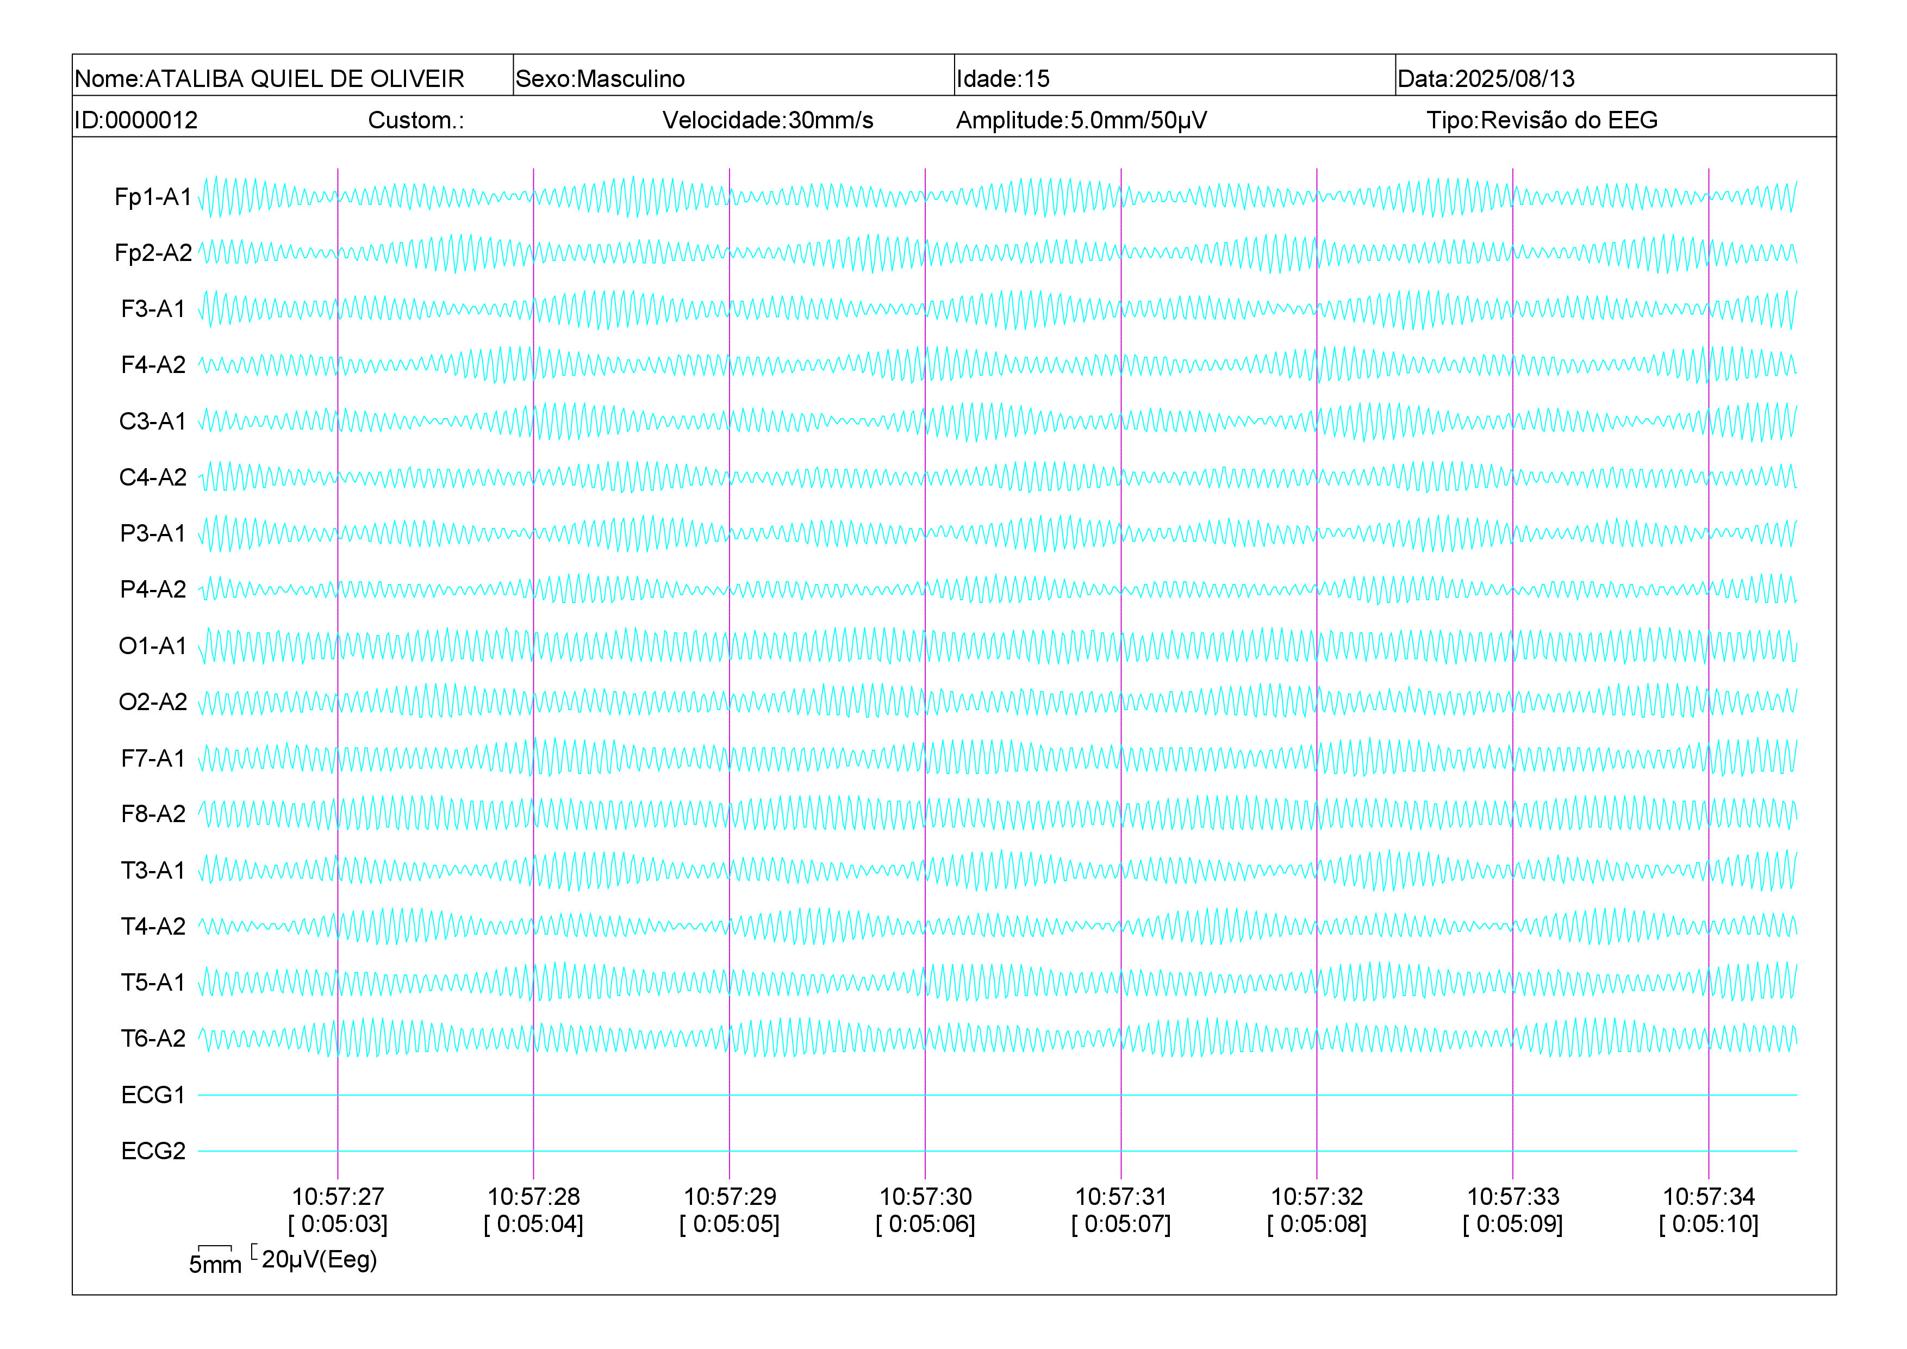Screen dimensions: 1907x1349
Task: Click the 10:57:34 time marker label
Action: coord(1709,1197)
